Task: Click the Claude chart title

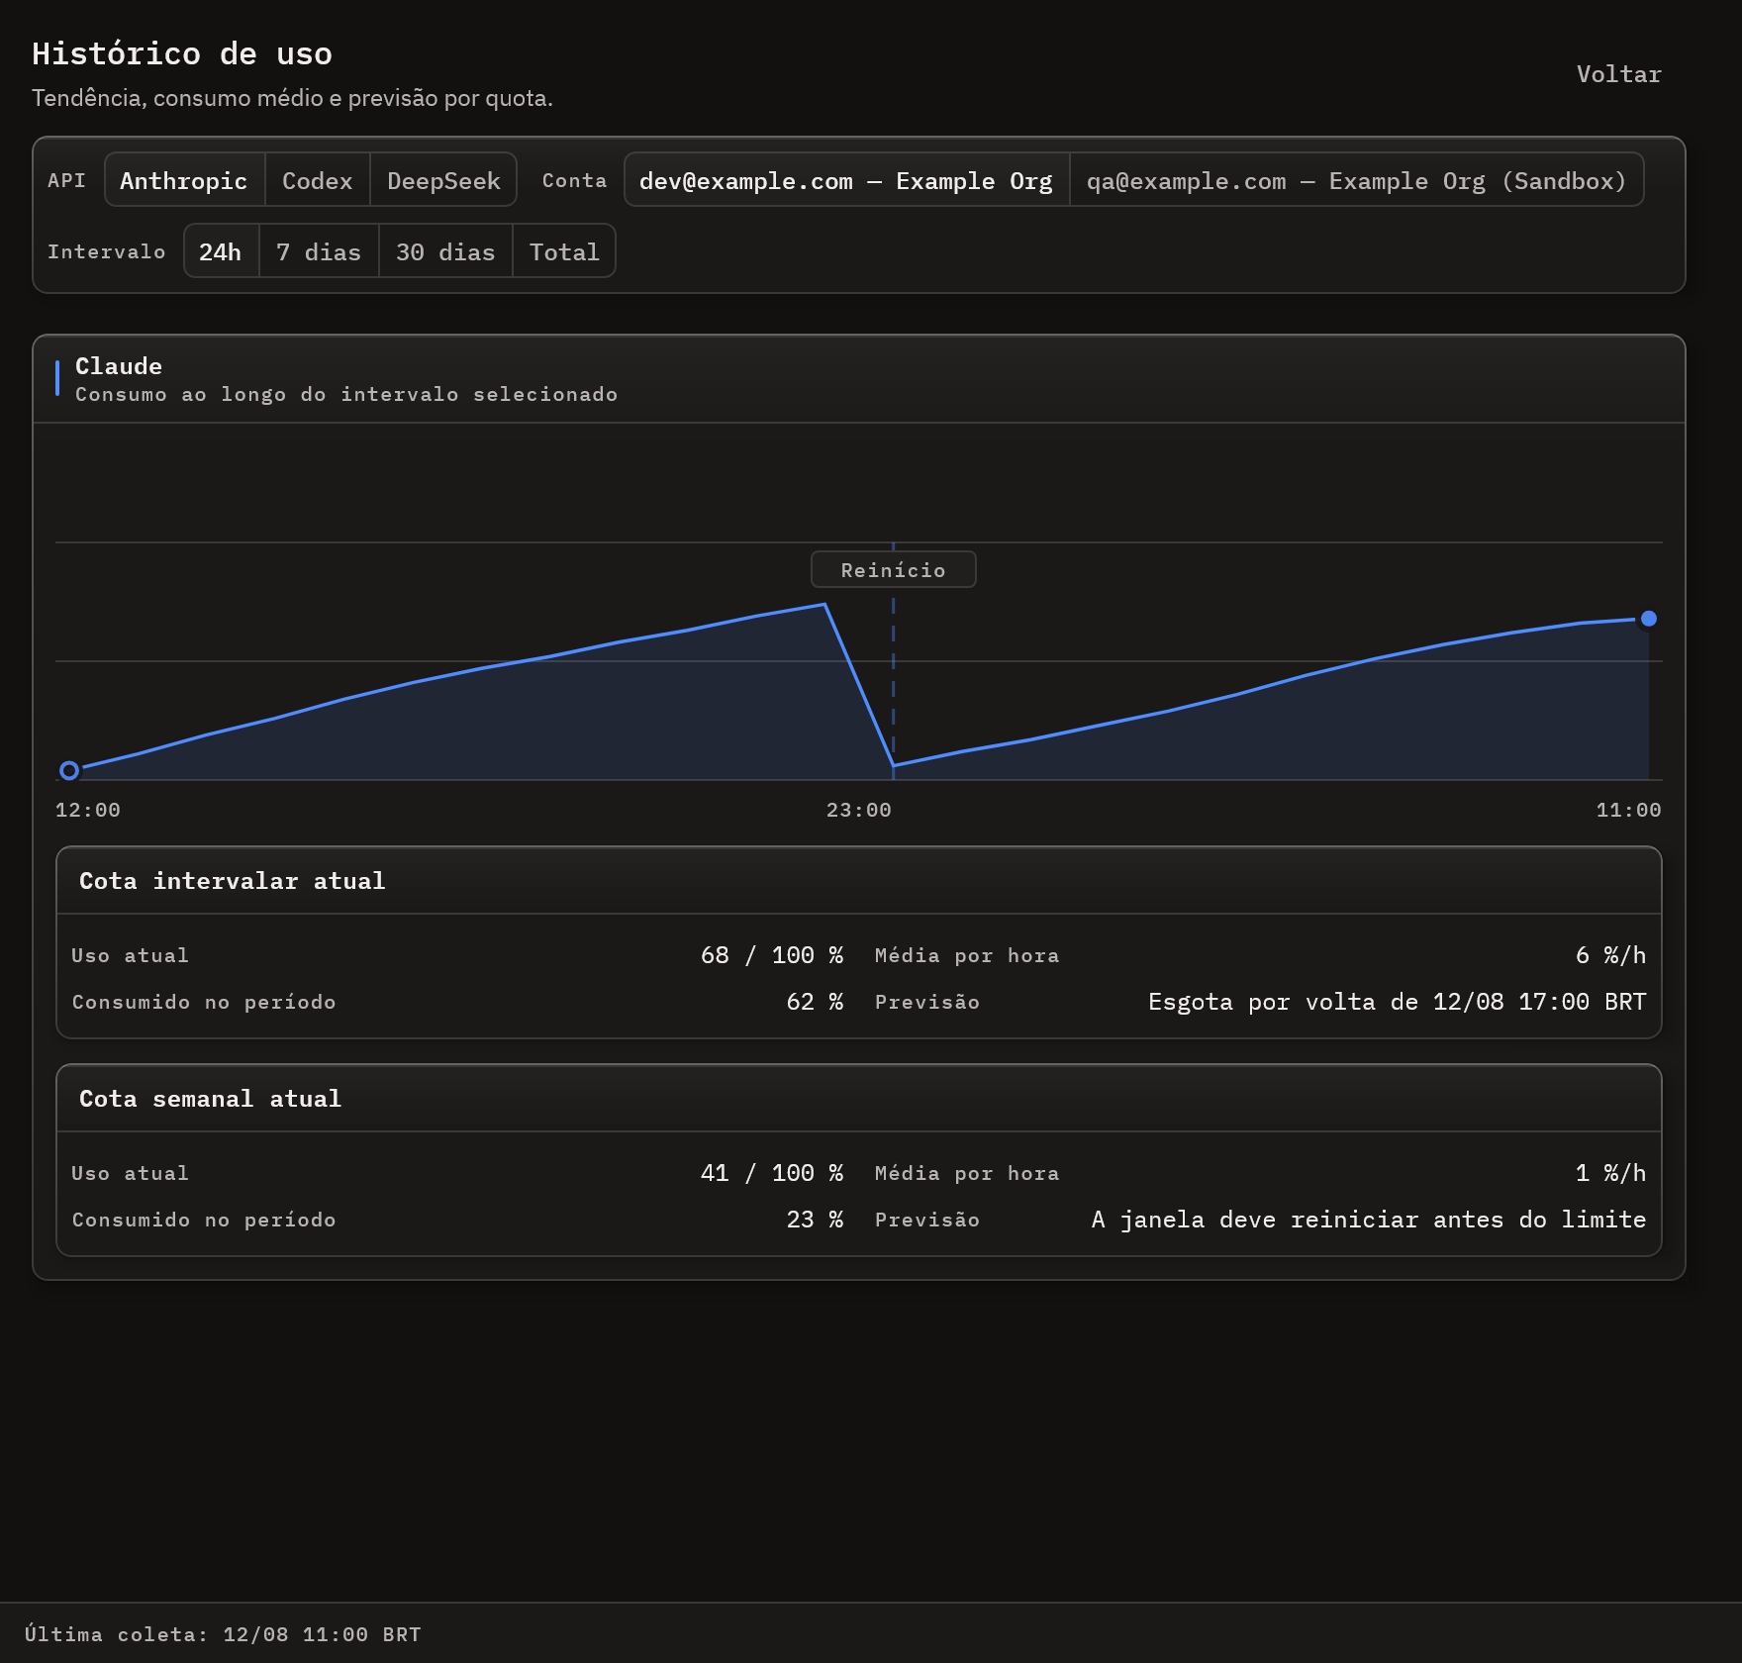Action: click(x=119, y=366)
